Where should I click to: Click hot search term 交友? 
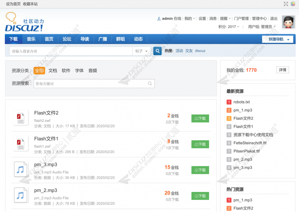(189, 51)
